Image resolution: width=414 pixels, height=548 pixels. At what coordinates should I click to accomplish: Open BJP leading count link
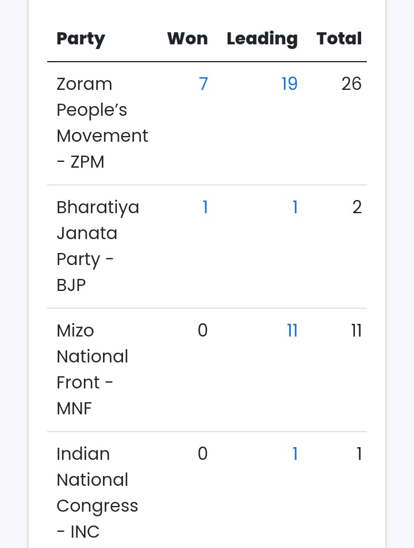point(295,207)
